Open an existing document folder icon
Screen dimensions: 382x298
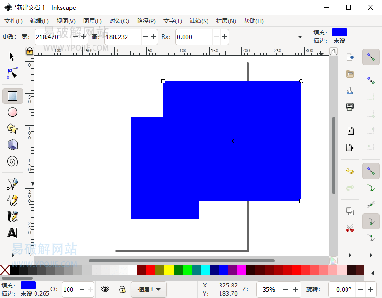pos(350,74)
